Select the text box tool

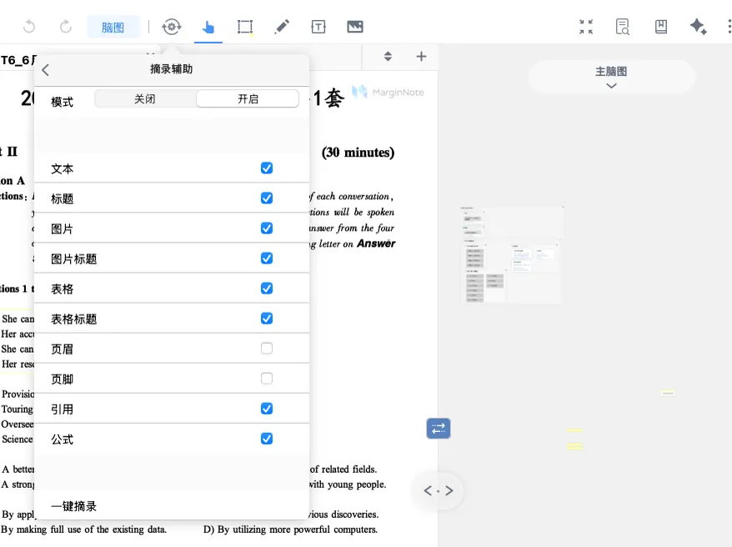click(x=318, y=27)
